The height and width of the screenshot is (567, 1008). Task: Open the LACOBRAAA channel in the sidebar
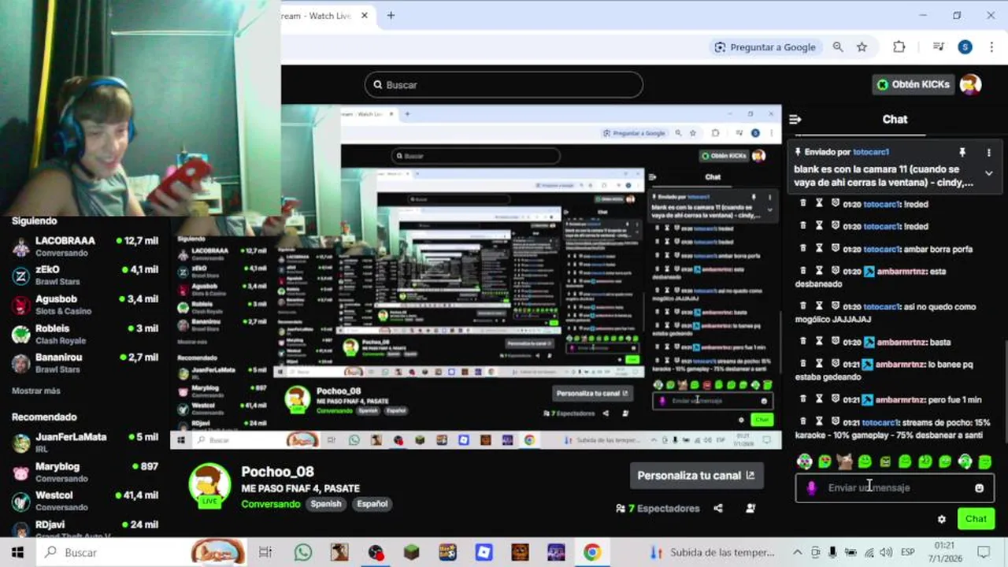[85, 246]
